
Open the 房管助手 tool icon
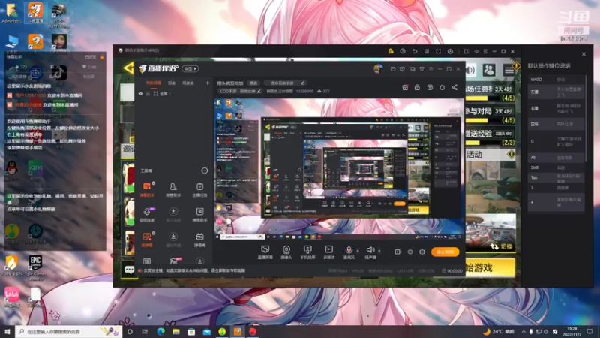click(x=173, y=189)
